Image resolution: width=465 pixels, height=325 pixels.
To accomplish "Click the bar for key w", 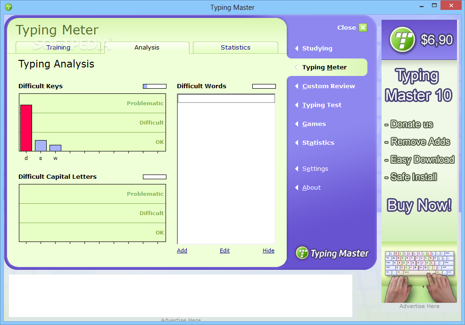I will (56, 148).
